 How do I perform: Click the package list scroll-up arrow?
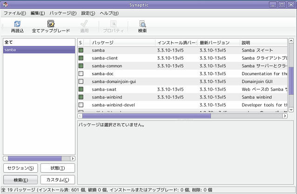click(x=291, y=41)
